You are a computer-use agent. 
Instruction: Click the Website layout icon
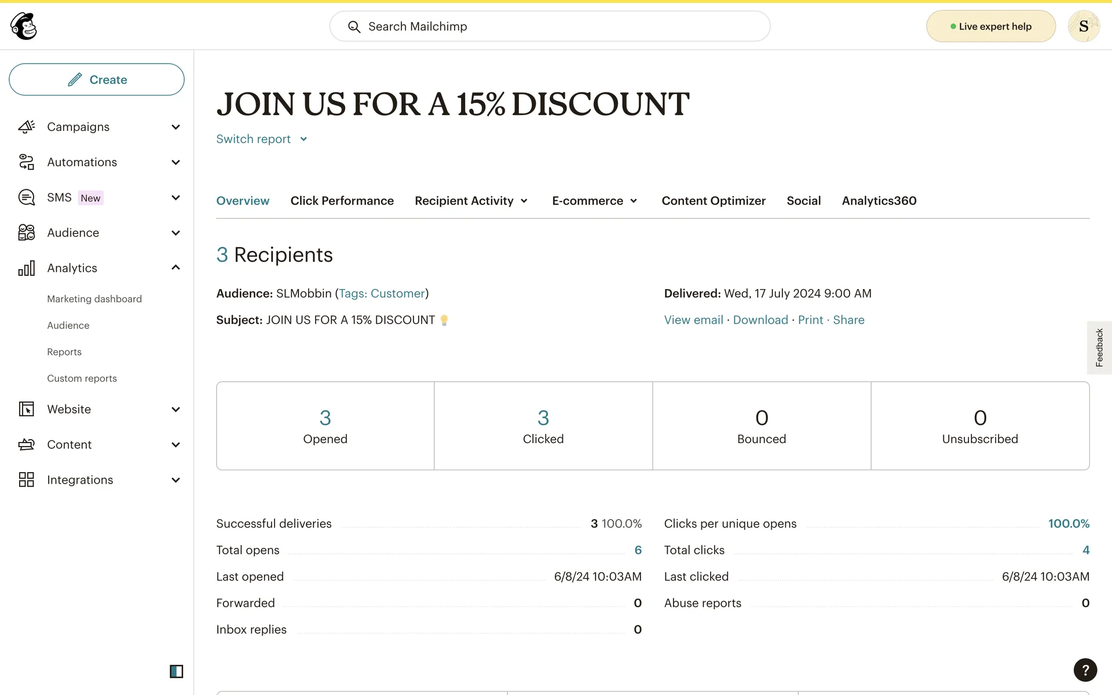(27, 409)
